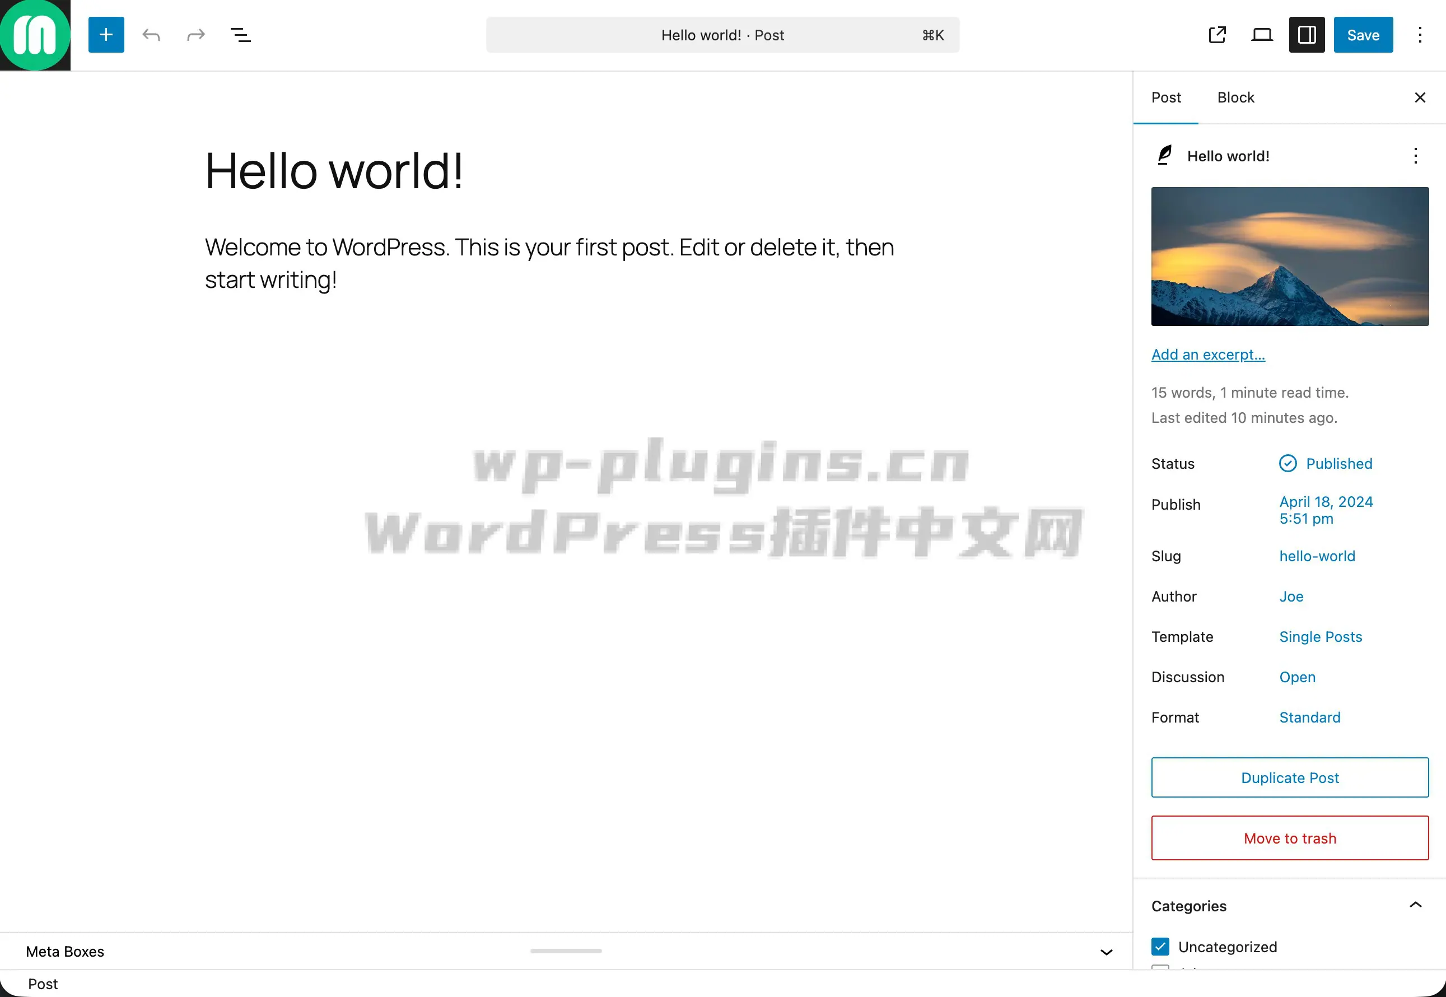Screen dimensions: 1446x997
Task: Toggle the settings sidebar panel
Action: (1307, 35)
